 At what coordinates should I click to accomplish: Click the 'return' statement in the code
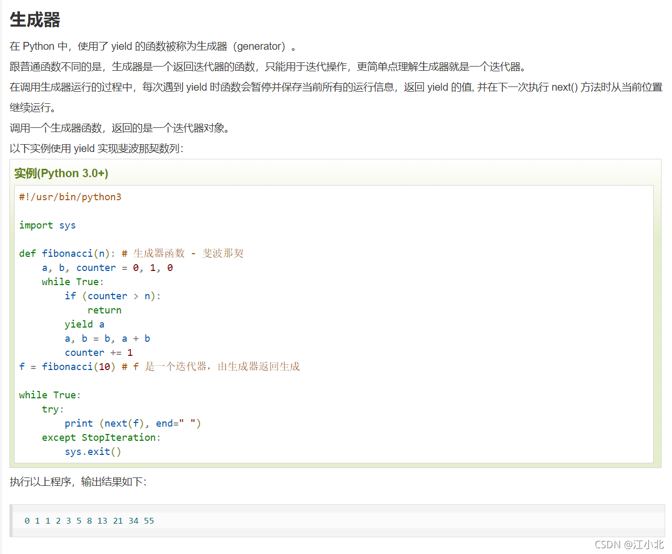coord(105,310)
